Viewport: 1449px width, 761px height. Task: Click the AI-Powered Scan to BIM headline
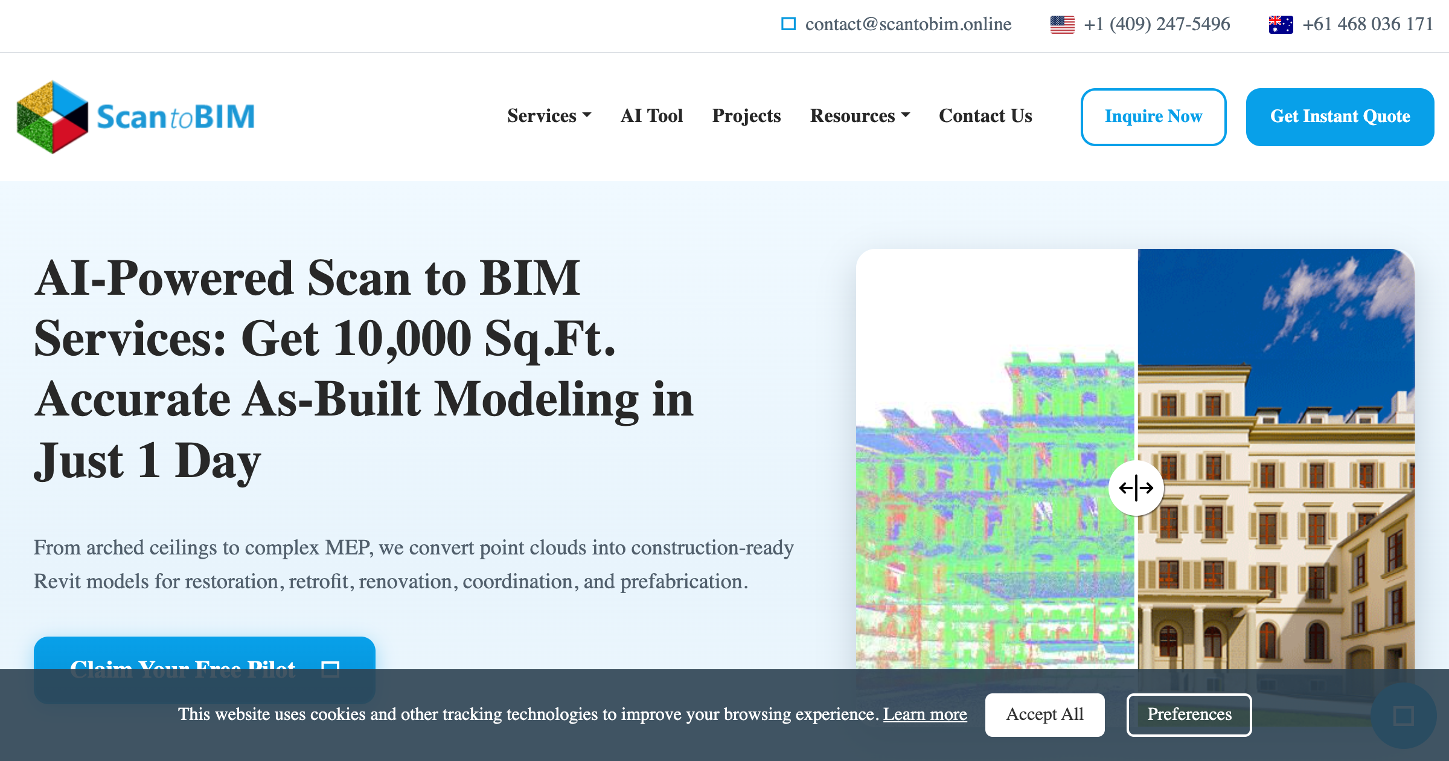364,369
